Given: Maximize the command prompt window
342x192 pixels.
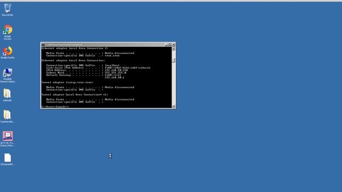Looking at the screenshot, I should (170, 45).
